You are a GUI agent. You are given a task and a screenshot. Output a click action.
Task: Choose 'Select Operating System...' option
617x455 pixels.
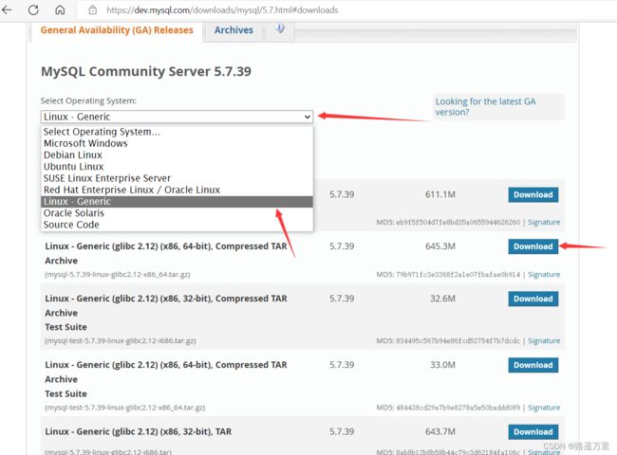(x=177, y=132)
